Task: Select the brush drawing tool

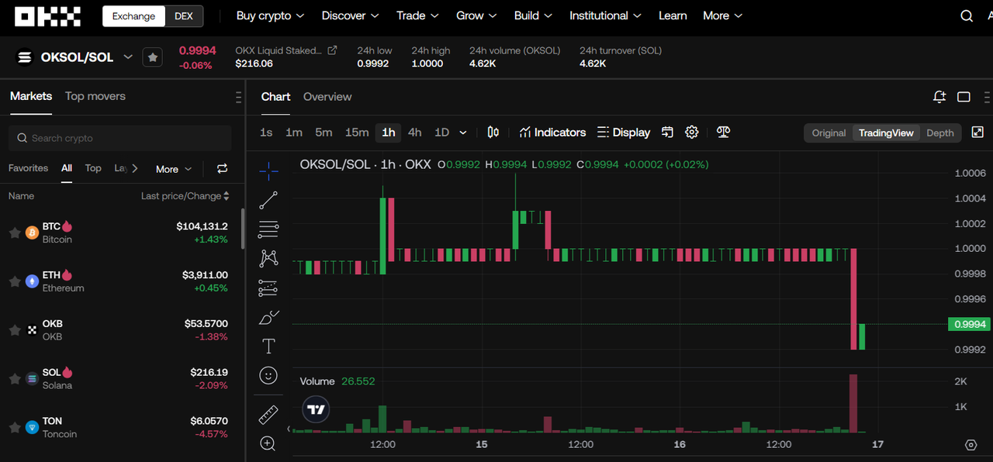Action: click(x=268, y=317)
